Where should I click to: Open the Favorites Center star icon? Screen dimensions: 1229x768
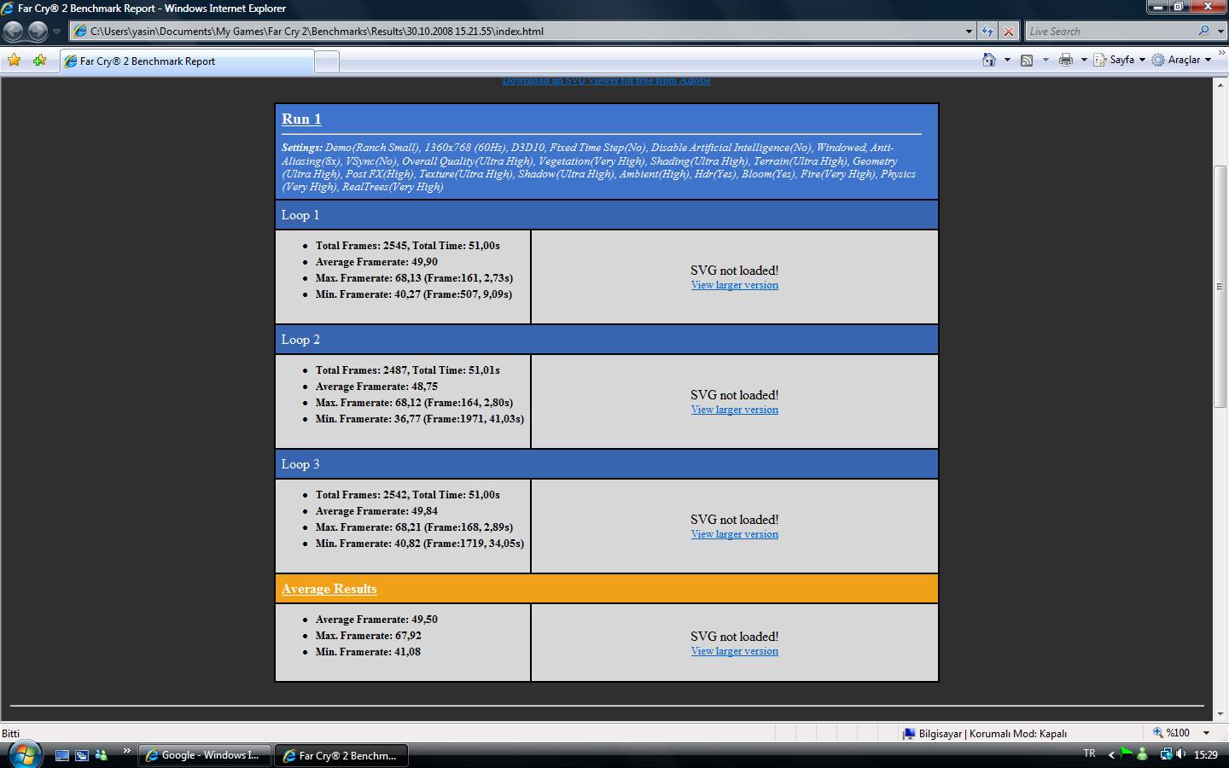click(14, 61)
